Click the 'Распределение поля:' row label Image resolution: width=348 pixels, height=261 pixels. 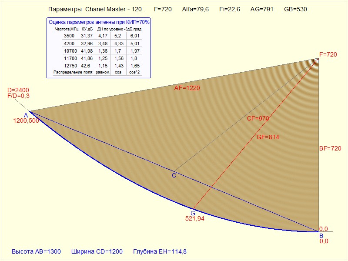(x=74, y=72)
